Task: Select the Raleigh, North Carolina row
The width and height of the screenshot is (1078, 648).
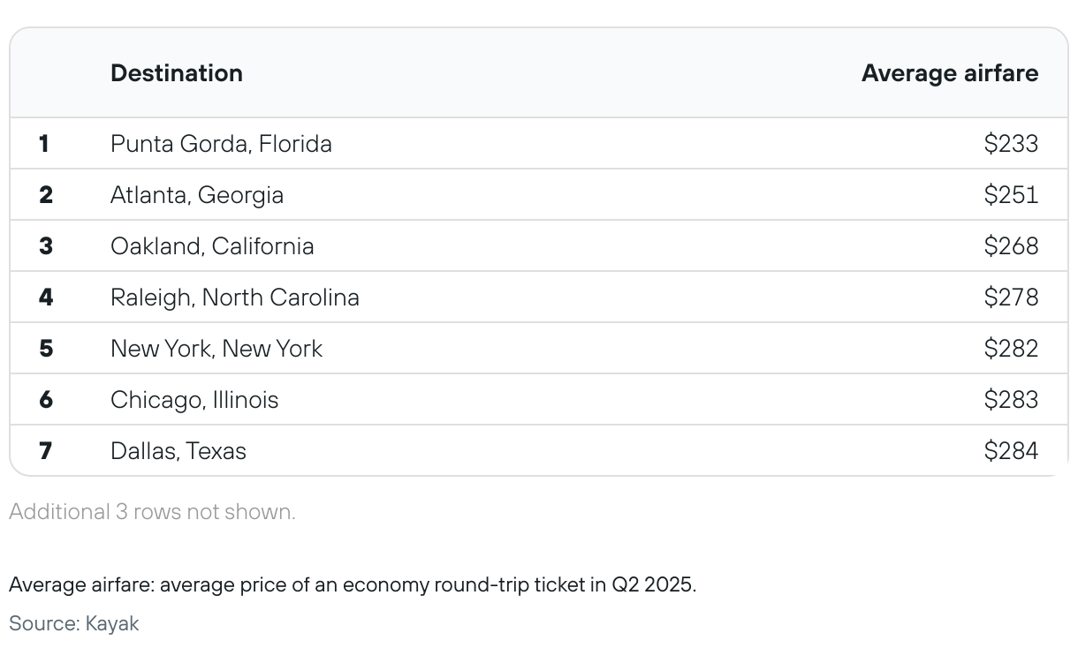Action: 539,297
